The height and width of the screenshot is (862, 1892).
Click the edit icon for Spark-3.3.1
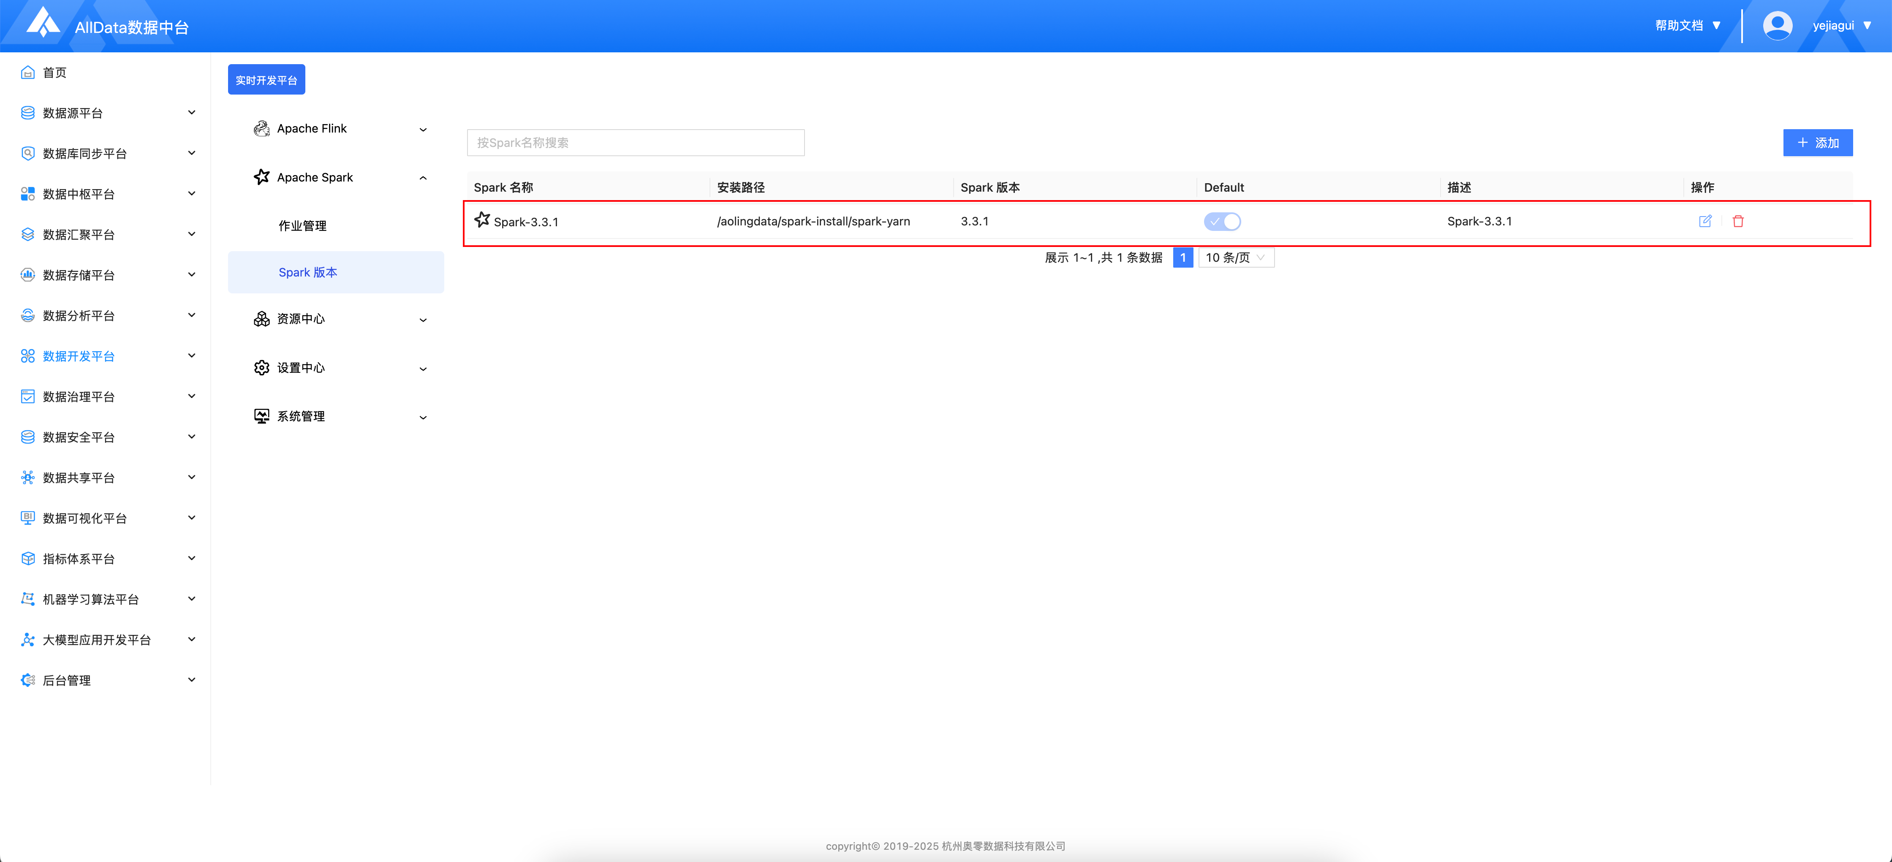(1705, 221)
